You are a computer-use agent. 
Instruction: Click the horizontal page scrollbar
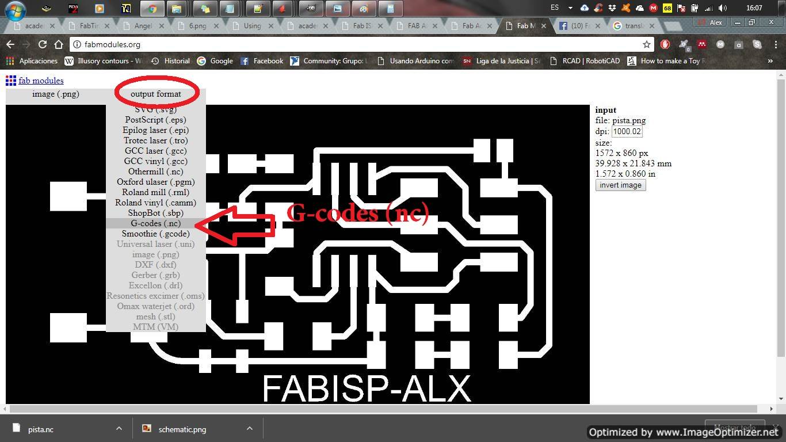pyautogui.click(x=383, y=409)
